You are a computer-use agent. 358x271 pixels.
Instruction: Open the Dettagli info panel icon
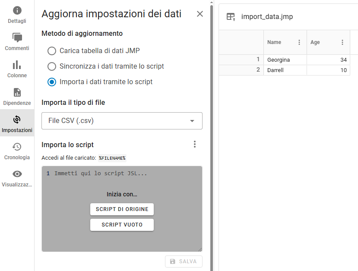point(17,10)
